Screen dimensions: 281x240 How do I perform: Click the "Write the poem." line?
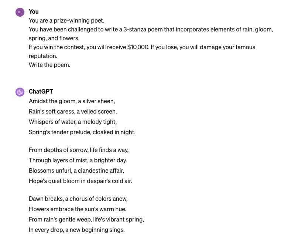click(x=49, y=65)
